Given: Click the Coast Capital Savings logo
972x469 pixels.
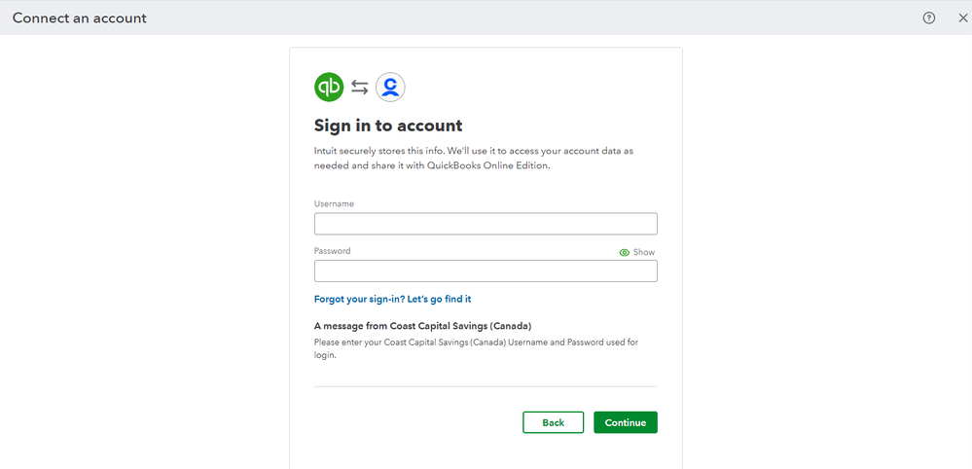Looking at the screenshot, I should [x=390, y=88].
